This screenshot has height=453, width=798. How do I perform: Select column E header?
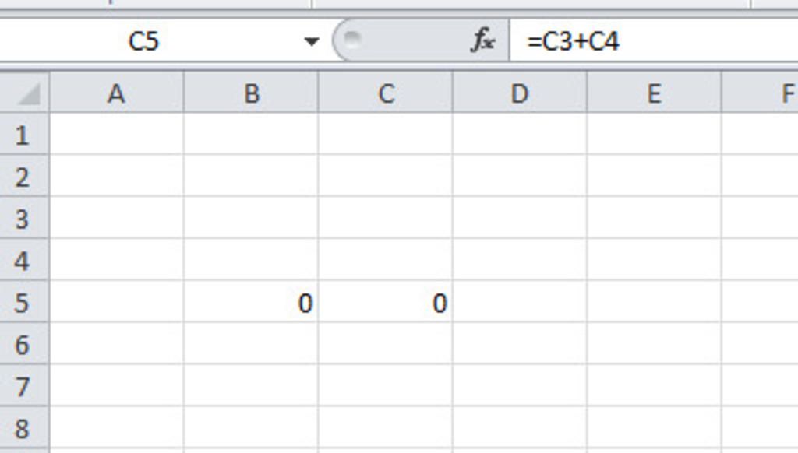coord(653,94)
